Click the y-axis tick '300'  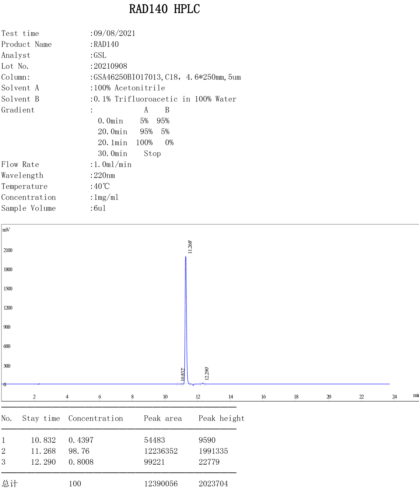[7, 366]
